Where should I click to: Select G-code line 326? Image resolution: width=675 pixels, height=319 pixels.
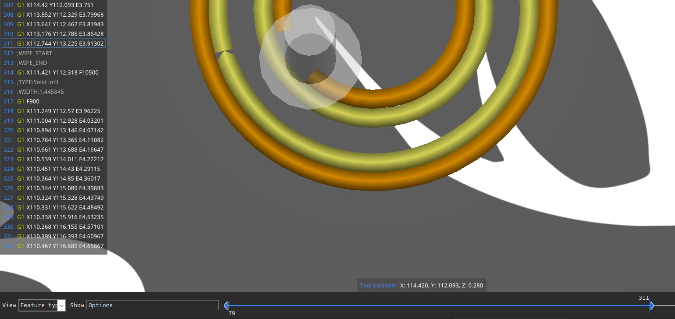pos(53,188)
